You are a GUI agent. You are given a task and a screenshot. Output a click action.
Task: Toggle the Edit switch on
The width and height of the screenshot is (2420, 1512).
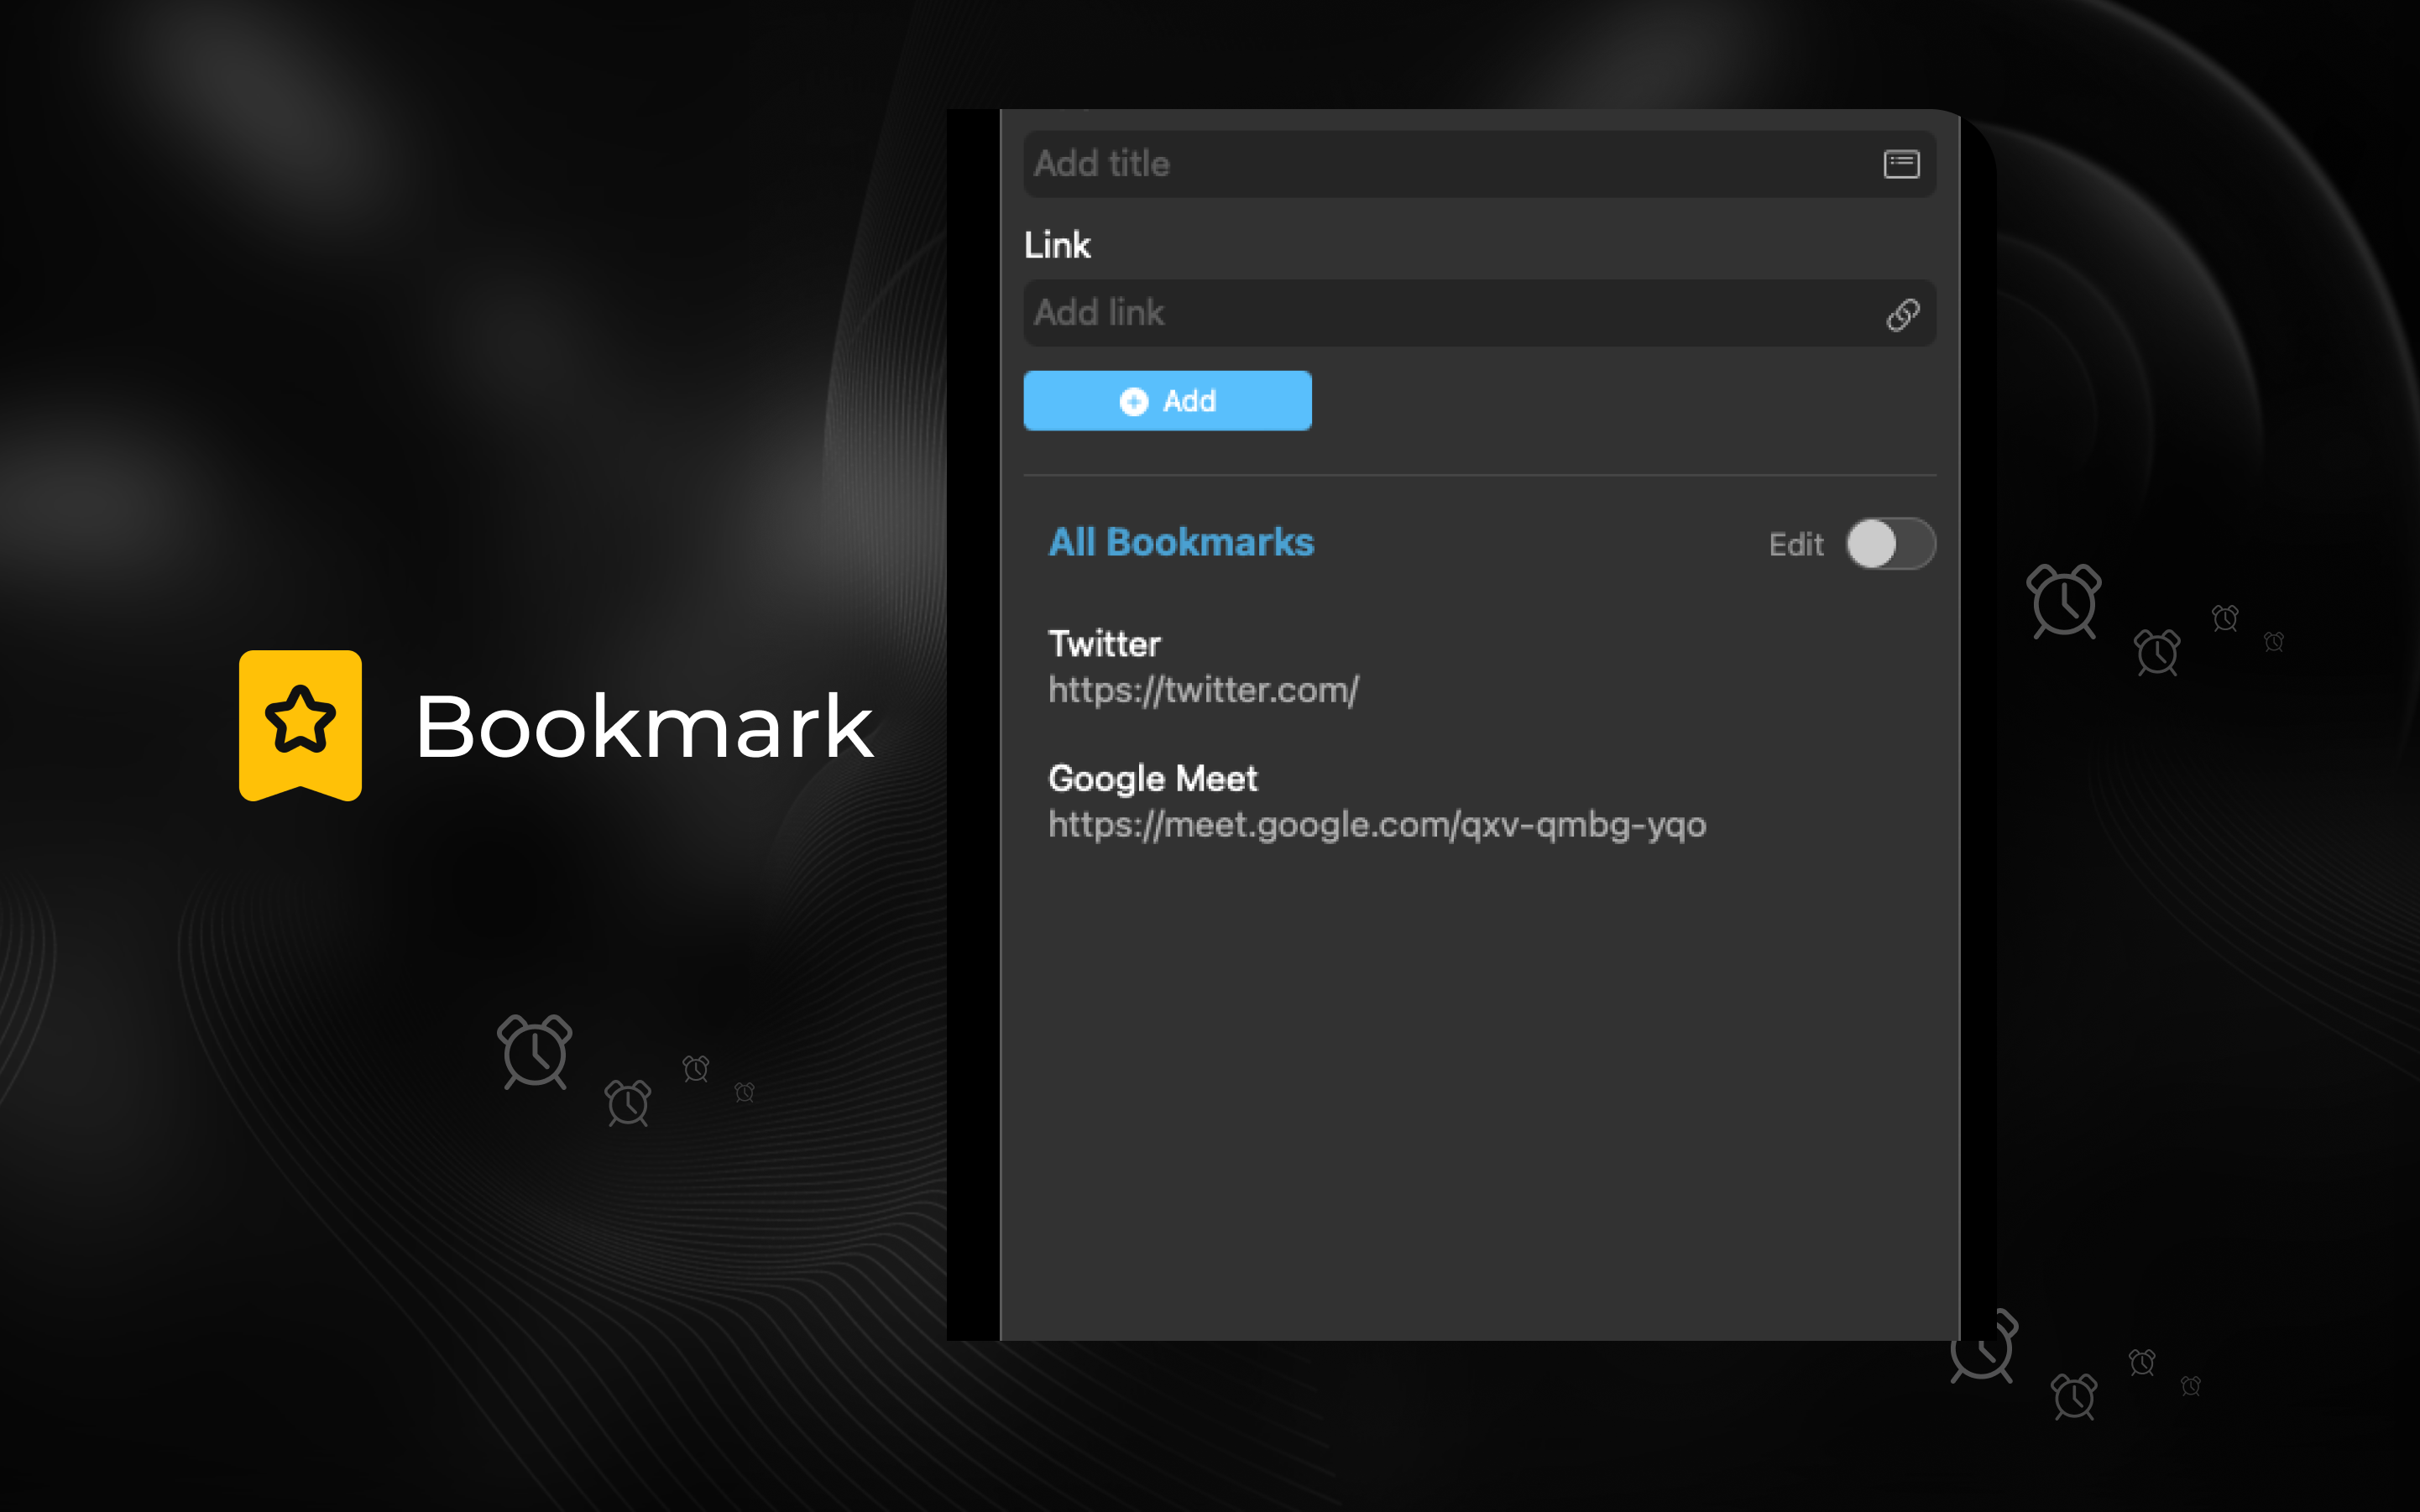(x=1889, y=544)
